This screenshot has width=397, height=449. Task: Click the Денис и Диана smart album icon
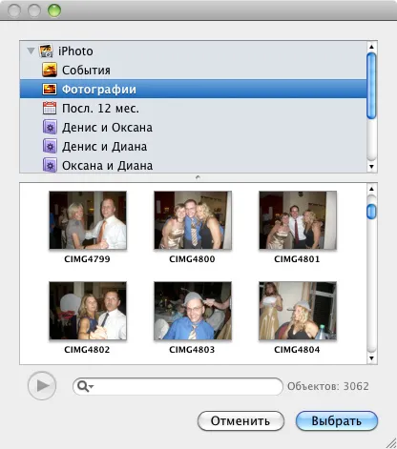click(50, 147)
